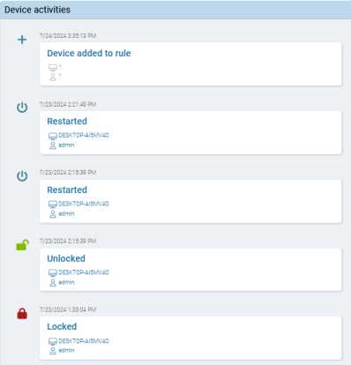Open the Restarted entry from 2:15:39 PM

point(67,190)
